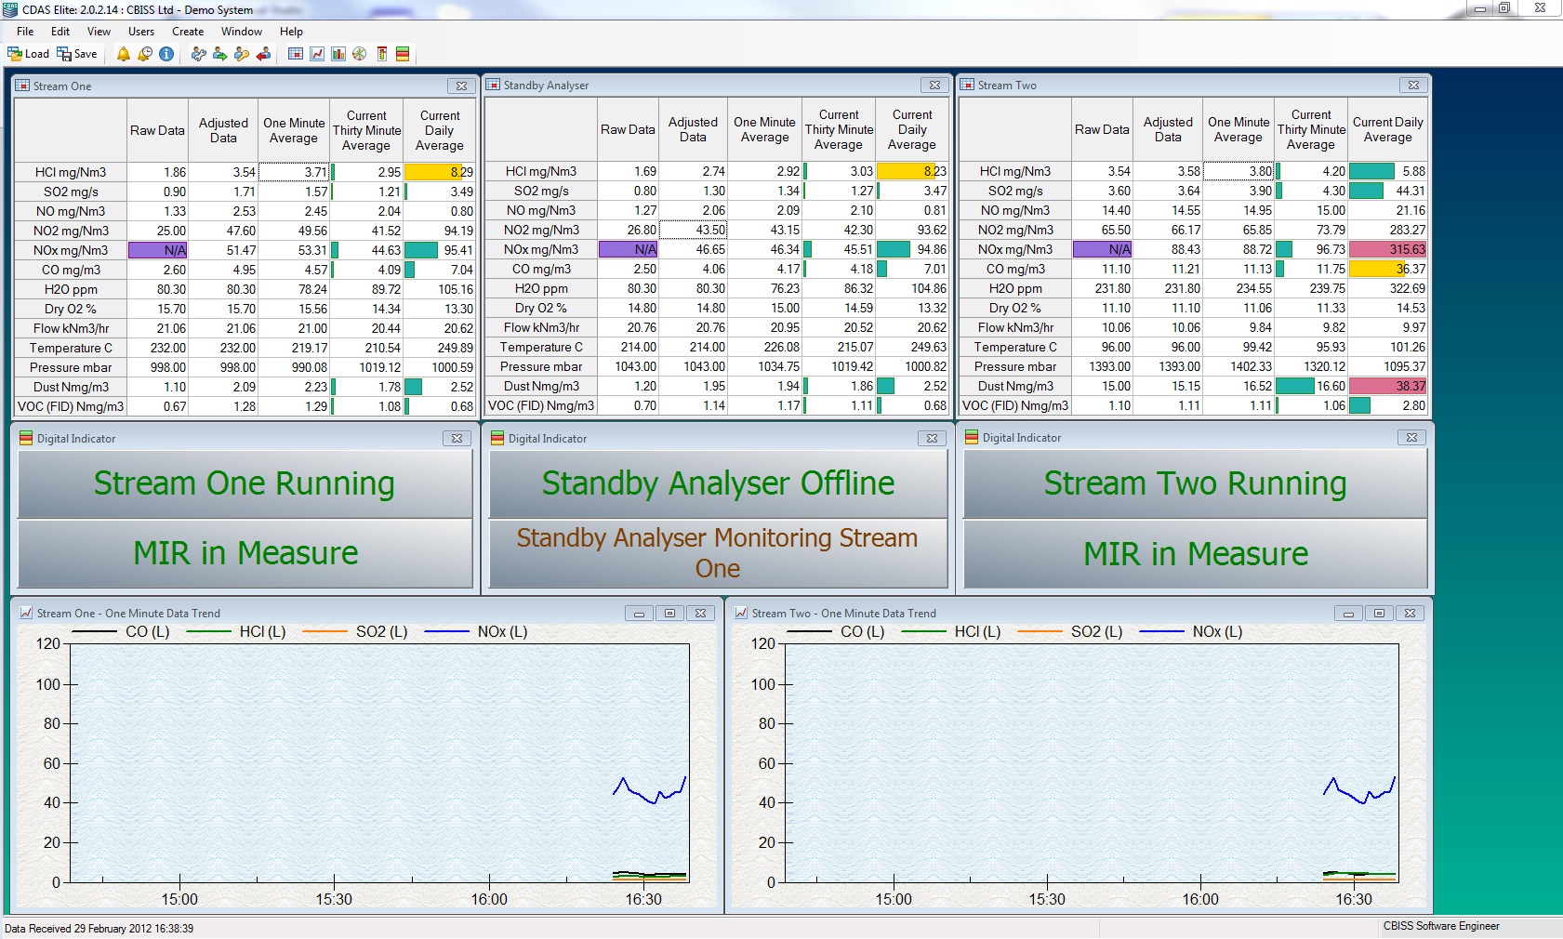Click SO2 (L) legend in Stream Two trend

pos(1097,632)
